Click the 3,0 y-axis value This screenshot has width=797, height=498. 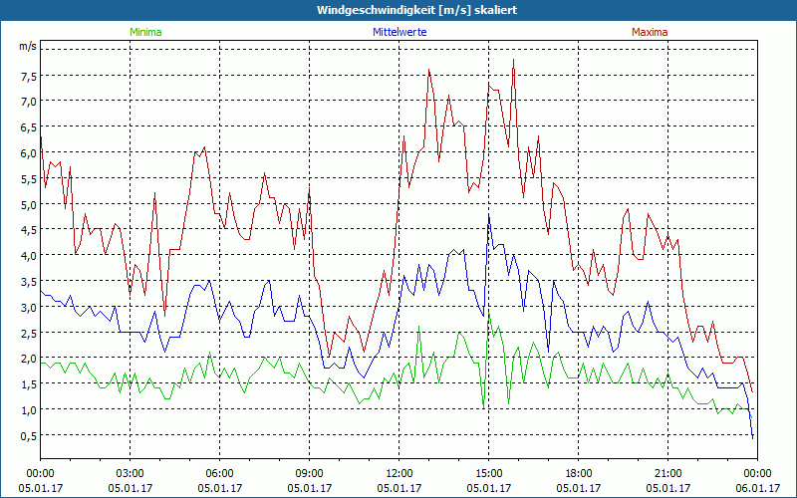[x=28, y=308]
